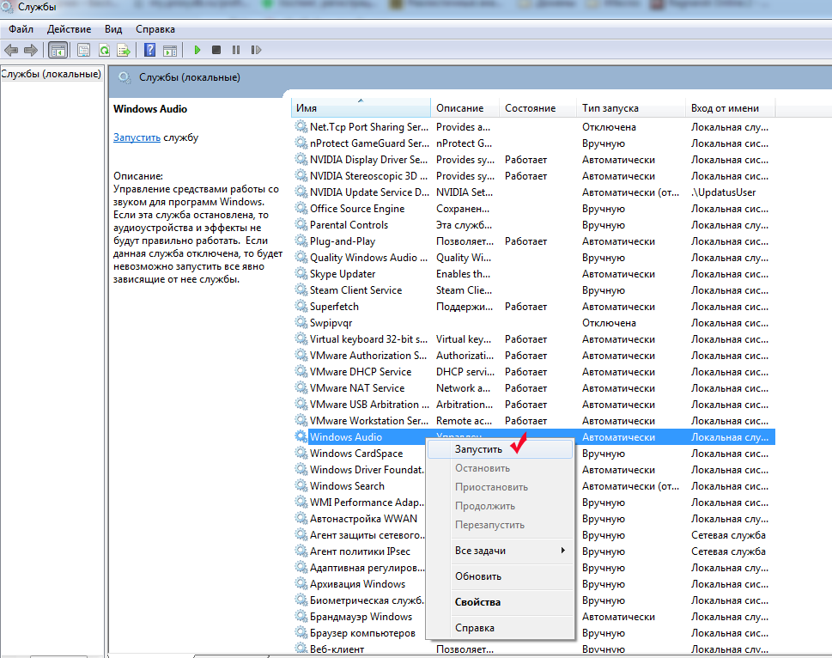Click the Export List toolbar icon
Image resolution: width=832 pixels, height=658 pixels.
pyautogui.click(x=124, y=51)
